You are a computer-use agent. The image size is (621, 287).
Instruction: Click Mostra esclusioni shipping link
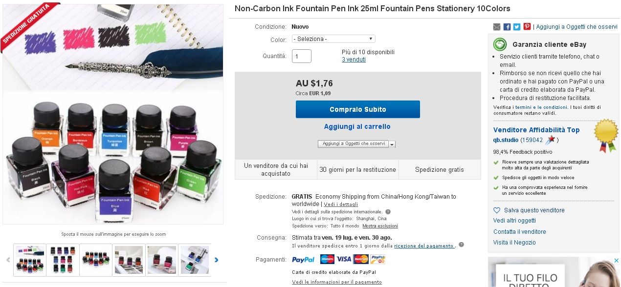(x=380, y=226)
